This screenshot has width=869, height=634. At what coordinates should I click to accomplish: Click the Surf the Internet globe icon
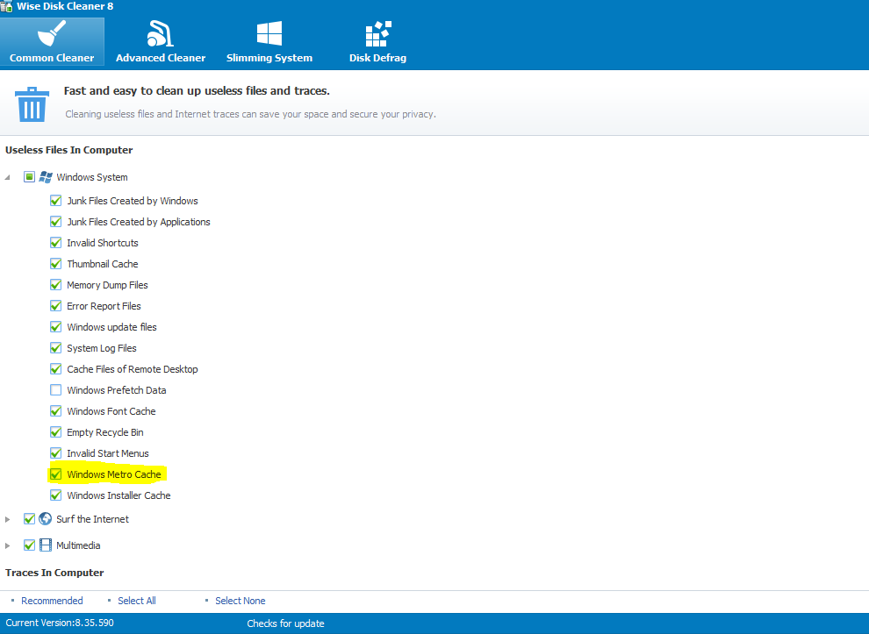point(46,519)
